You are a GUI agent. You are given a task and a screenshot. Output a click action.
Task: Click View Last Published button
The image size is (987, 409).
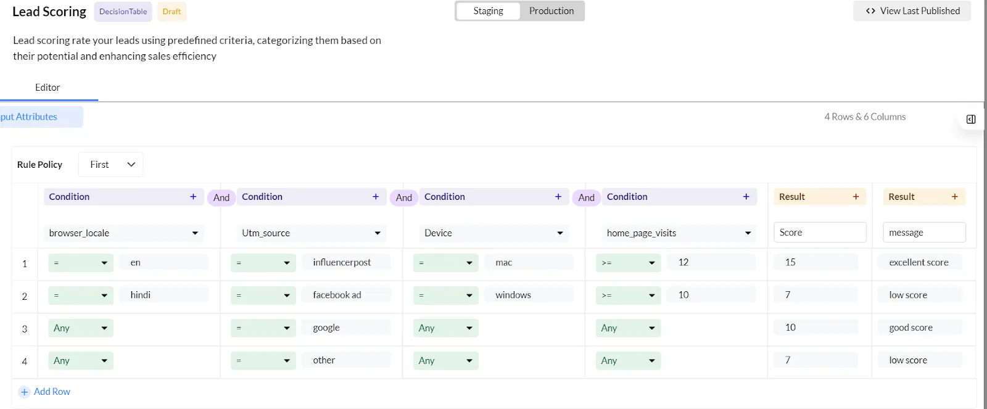tap(912, 11)
